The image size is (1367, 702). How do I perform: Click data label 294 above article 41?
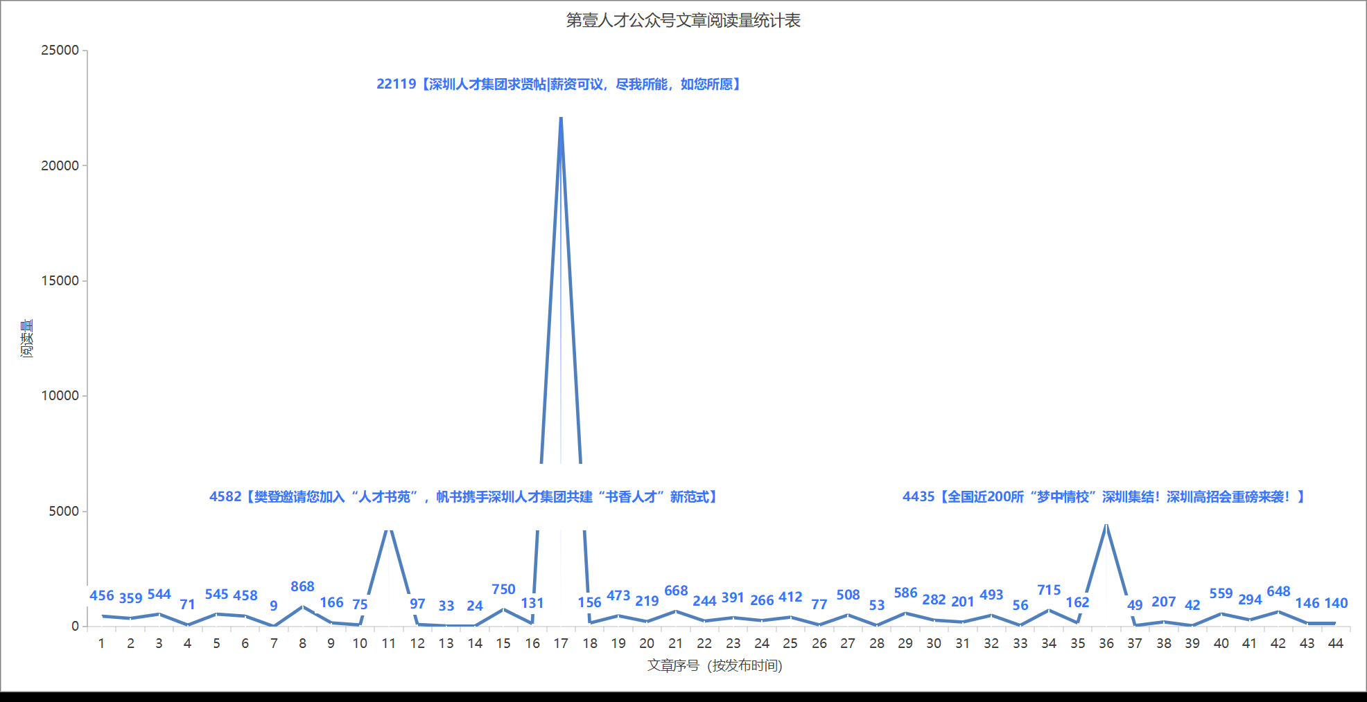click(x=1250, y=600)
